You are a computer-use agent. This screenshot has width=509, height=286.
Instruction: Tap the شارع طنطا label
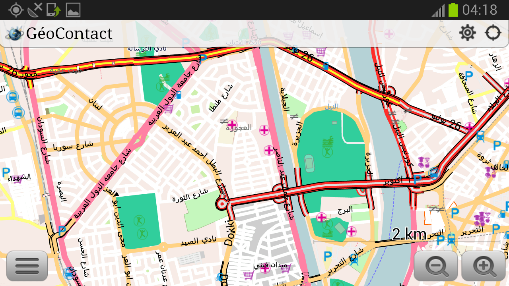click(221, 97)
